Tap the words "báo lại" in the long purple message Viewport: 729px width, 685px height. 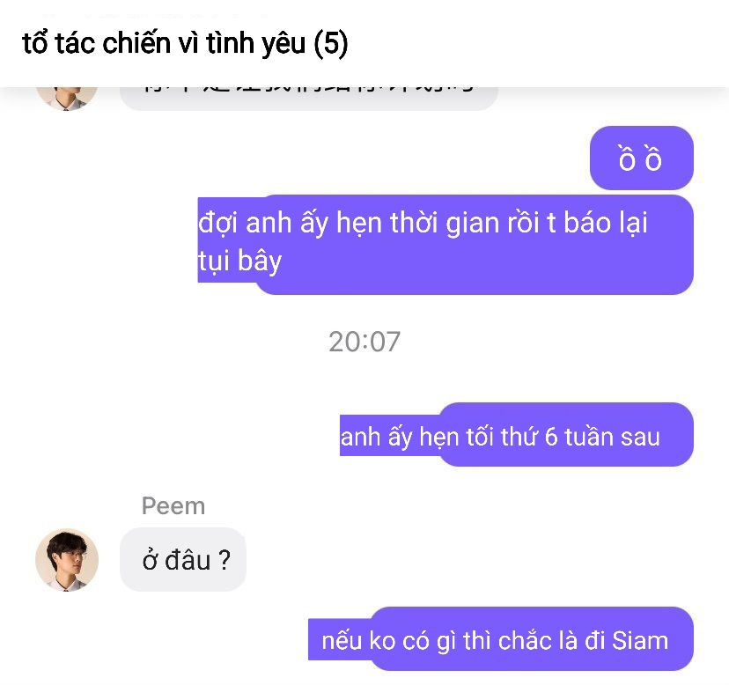(606, 223)
